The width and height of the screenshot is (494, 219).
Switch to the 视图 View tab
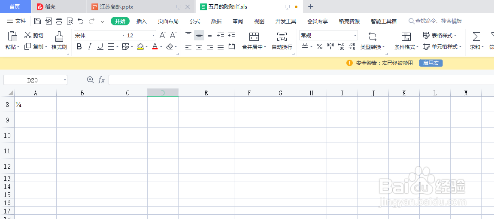(259, 21)
